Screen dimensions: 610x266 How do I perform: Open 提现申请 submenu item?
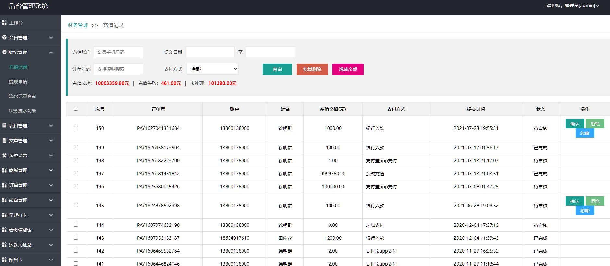(x=18, y=82)
